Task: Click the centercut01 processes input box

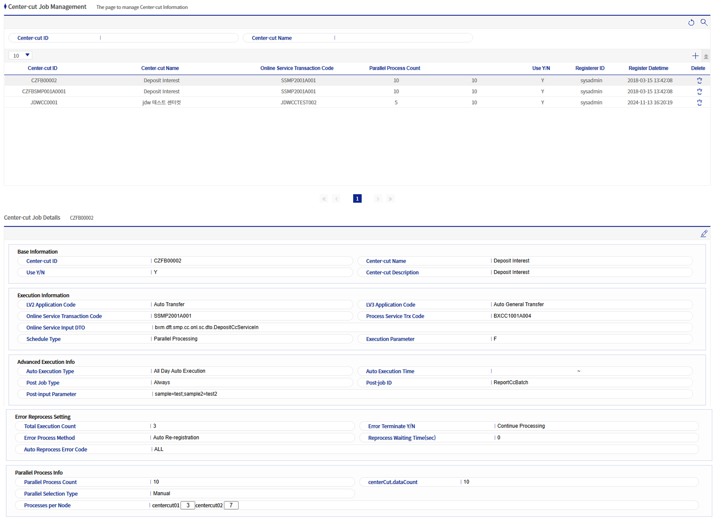Action: click(x=187, y=505)
